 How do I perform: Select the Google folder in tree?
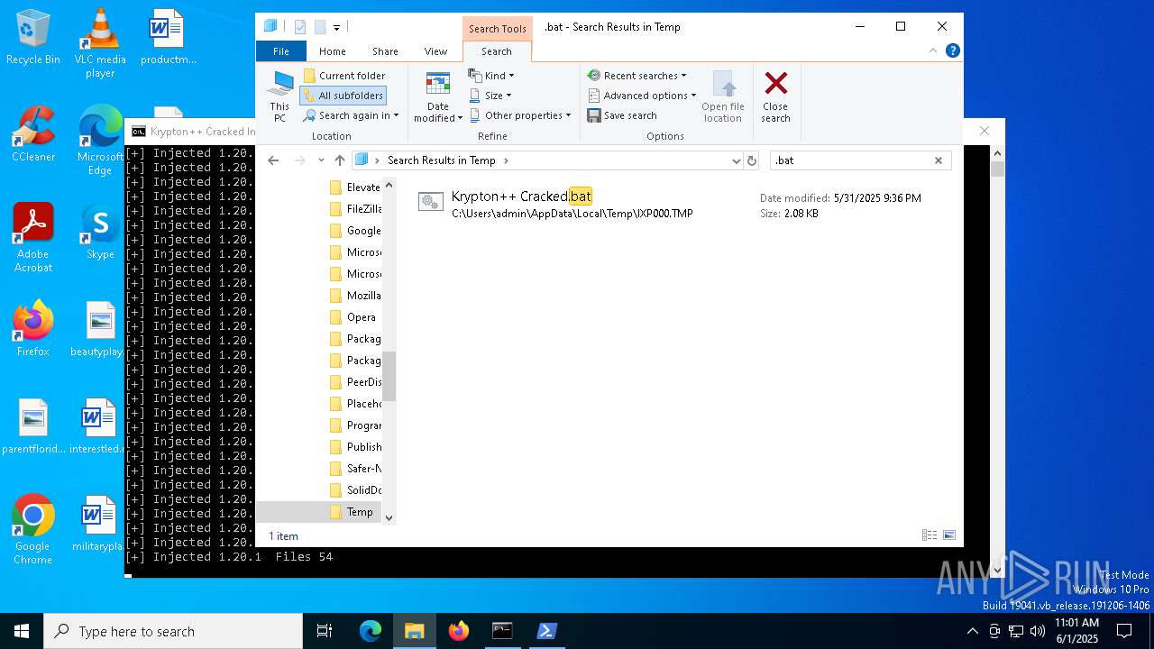tap(354, 231)
